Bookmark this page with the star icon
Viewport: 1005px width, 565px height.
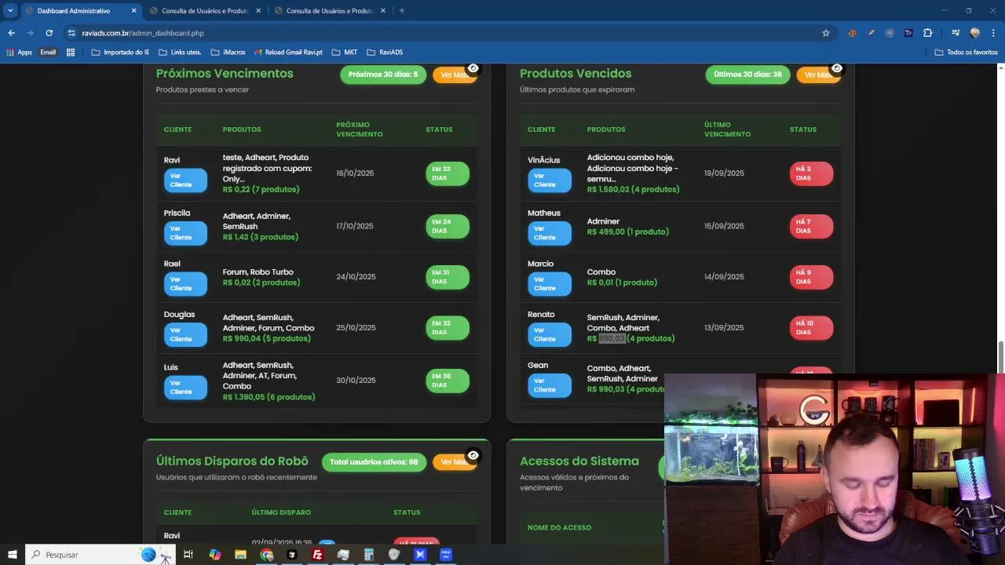point(826,33)
